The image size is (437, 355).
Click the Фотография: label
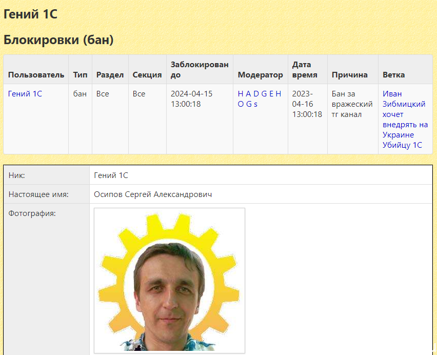pyautogui.click(x=32, y=213)
